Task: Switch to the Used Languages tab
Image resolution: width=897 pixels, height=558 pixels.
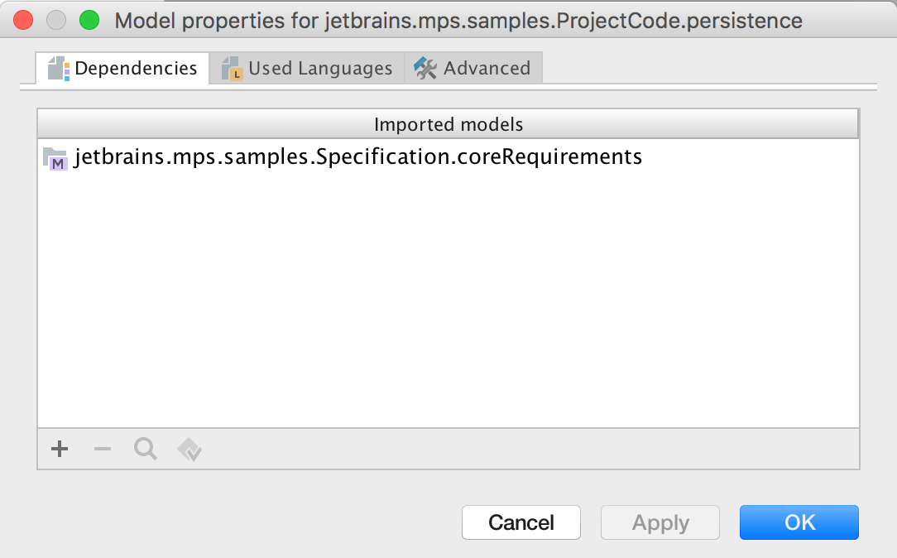Action: 319,69
